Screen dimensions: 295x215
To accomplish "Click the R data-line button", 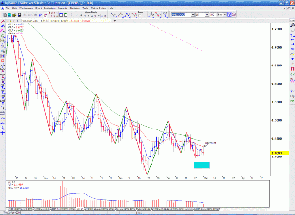I will point(17,21).
